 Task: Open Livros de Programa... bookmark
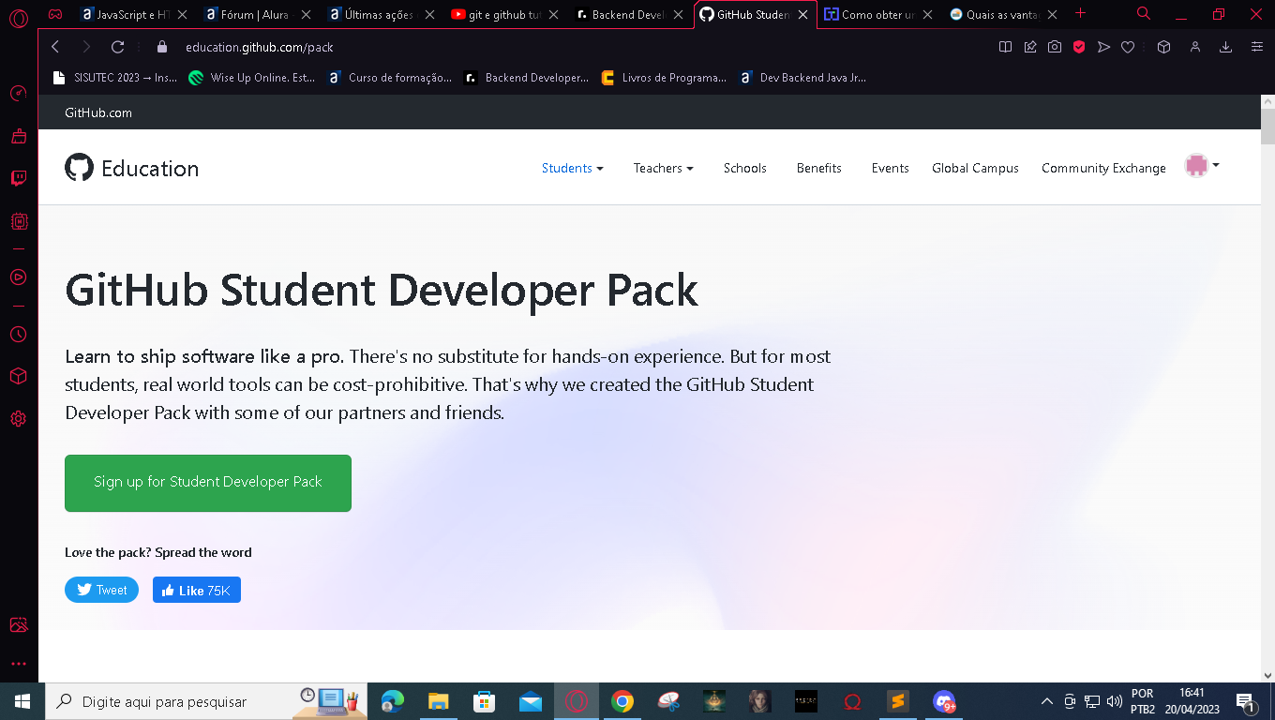pos(664,78)
